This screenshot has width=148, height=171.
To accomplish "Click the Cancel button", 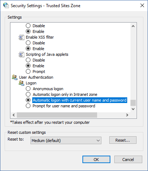I will pyautogui.click(x=128, y=160).
